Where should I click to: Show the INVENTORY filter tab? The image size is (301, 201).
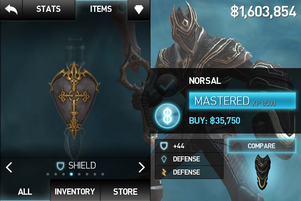pyautogui.click(x=75, y=191)
